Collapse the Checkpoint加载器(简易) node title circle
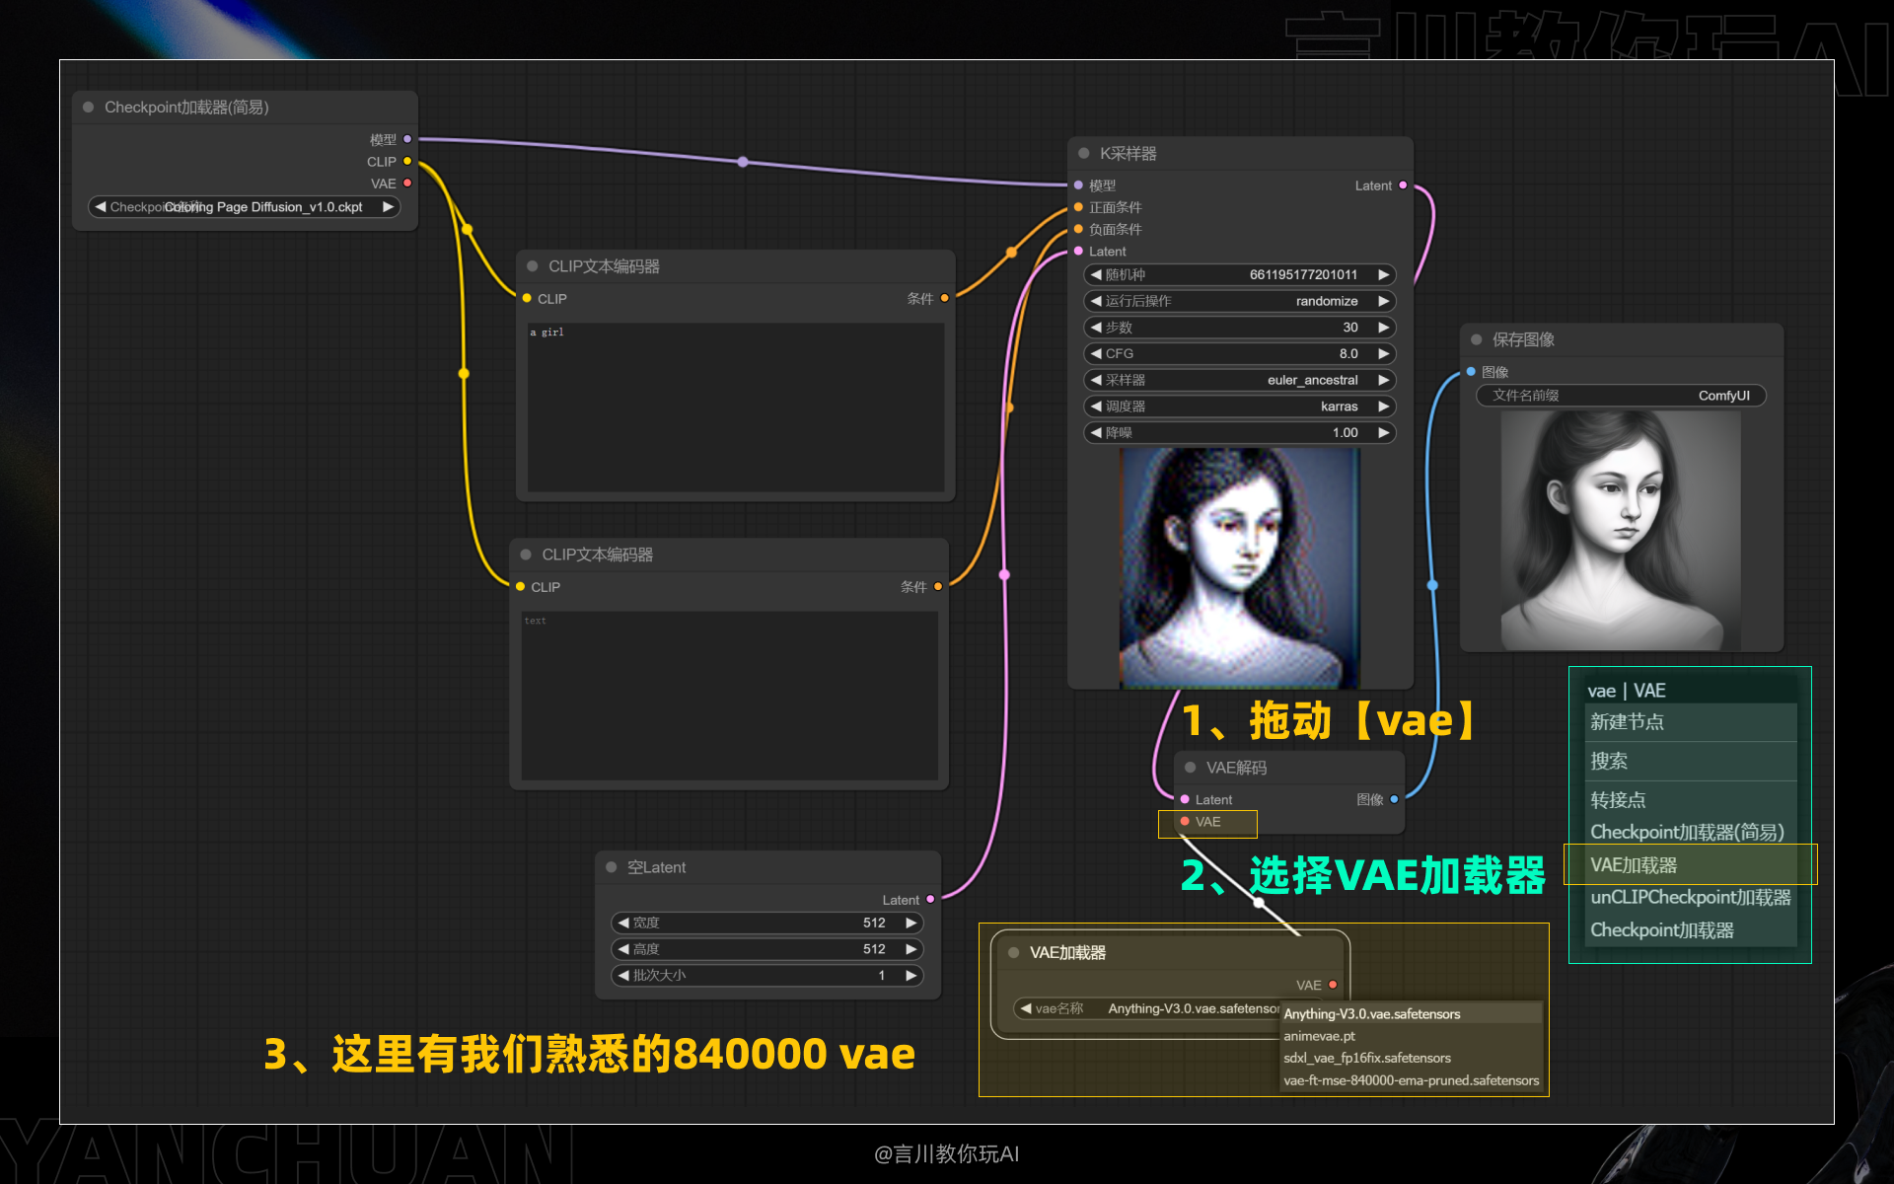1894x1184 pixels. pos(88,107)
